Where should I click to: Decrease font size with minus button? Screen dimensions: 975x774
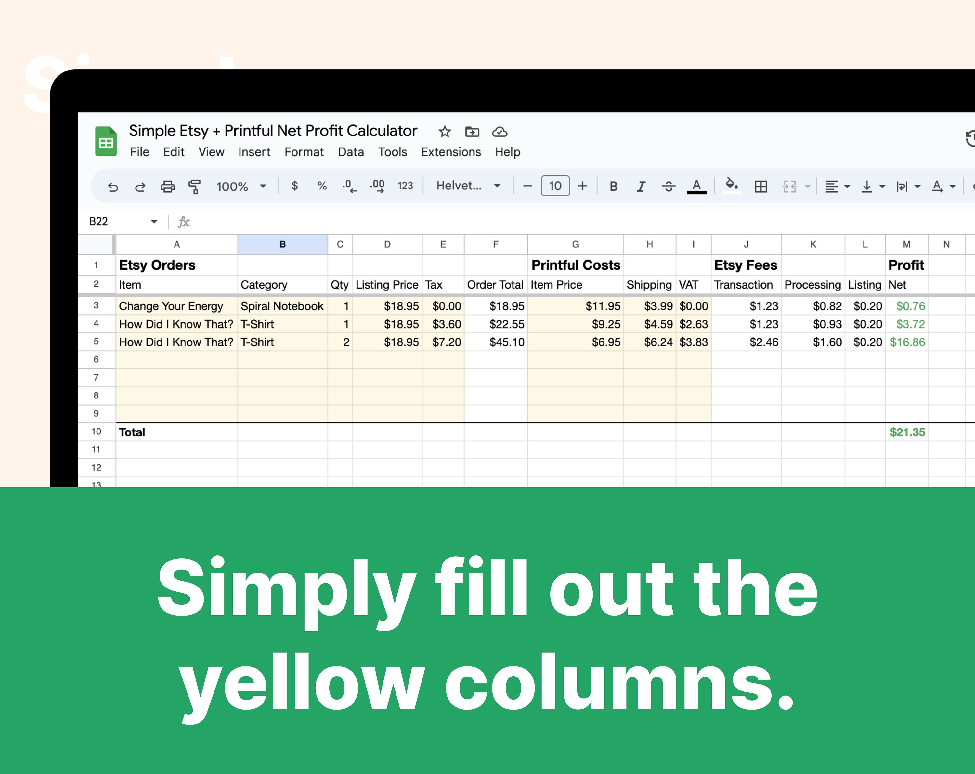coord(527,186)
